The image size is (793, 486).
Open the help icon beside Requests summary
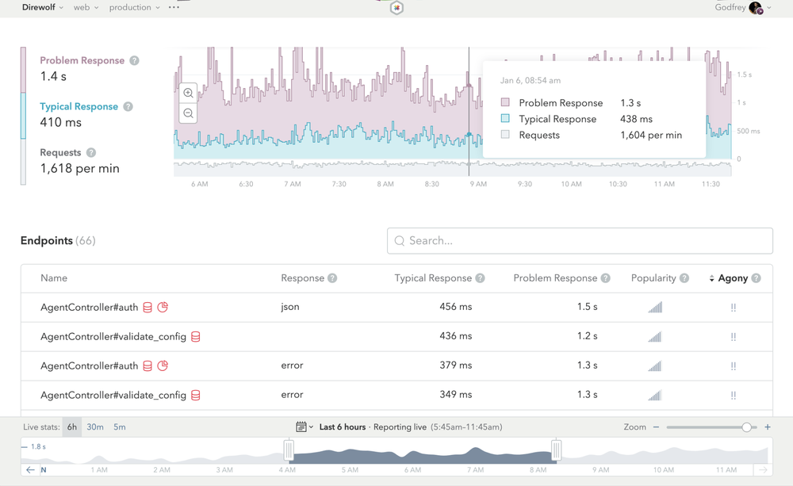(x=91, y=153)
